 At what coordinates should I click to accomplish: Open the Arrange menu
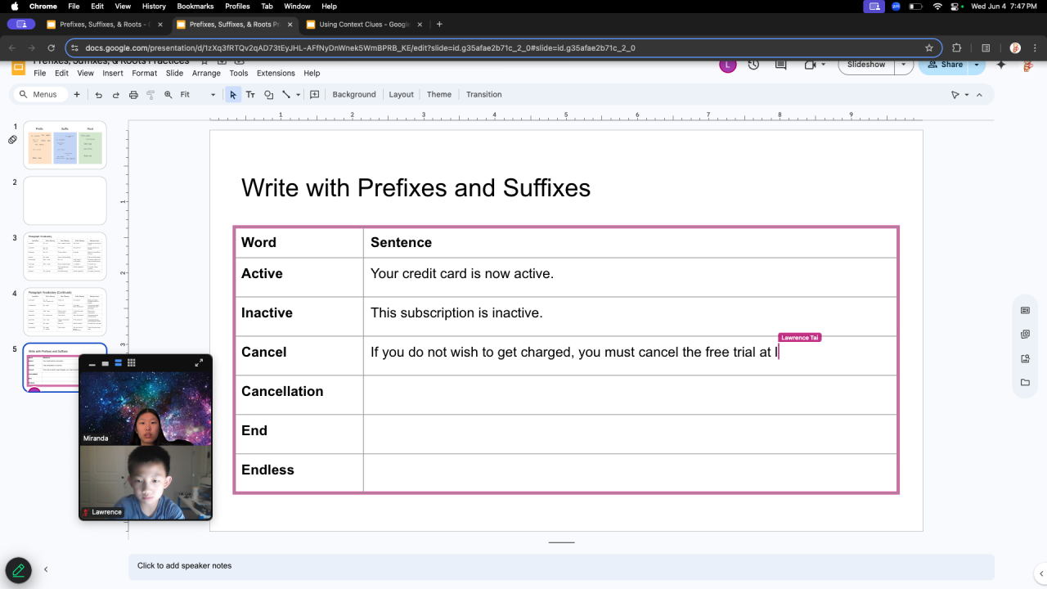click(x=206, y=74)
